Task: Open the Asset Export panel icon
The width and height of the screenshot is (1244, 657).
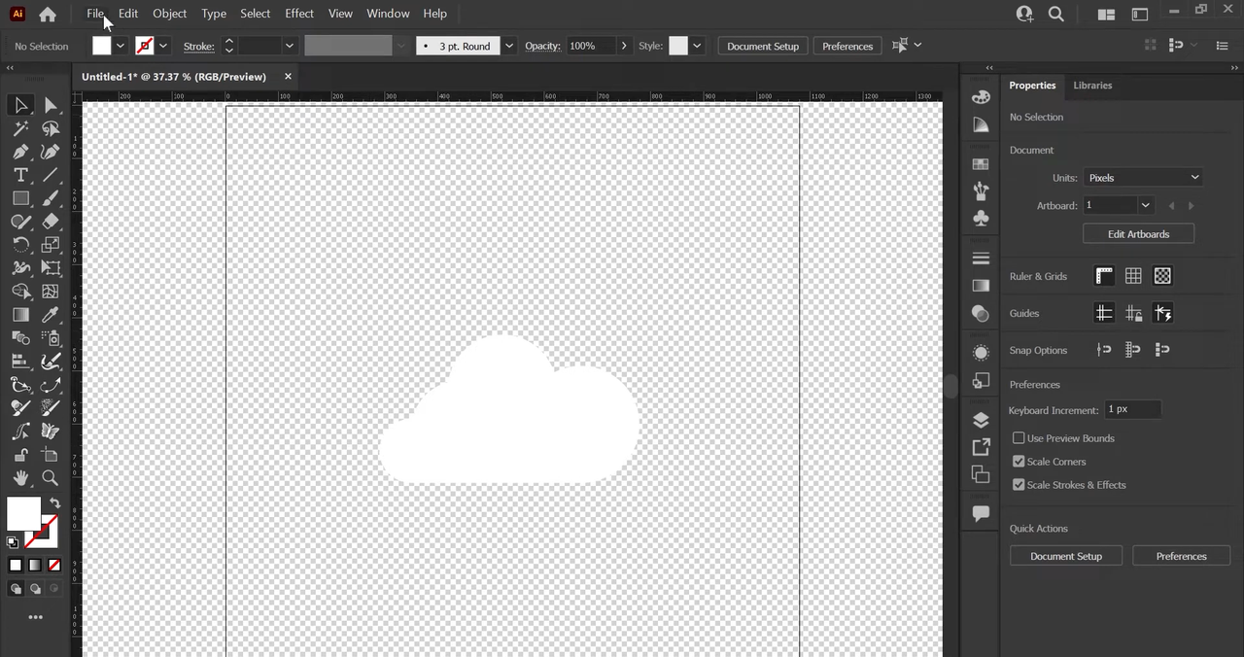Action: coord(981,447)
